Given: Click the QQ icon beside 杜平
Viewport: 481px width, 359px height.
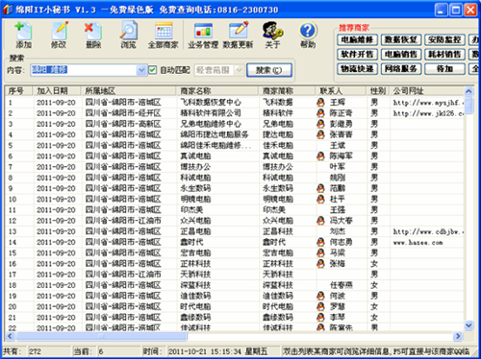Looking at the screenshot, I should point(320,199).
